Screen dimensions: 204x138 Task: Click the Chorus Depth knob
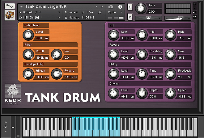[142, 94]
